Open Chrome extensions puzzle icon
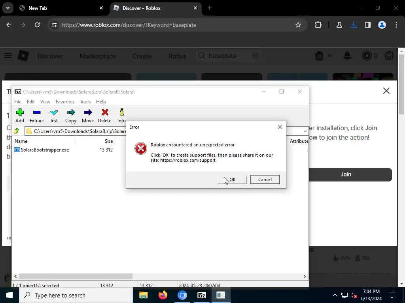The height and width of the screenshot is (303, 405). pos(318,25)
